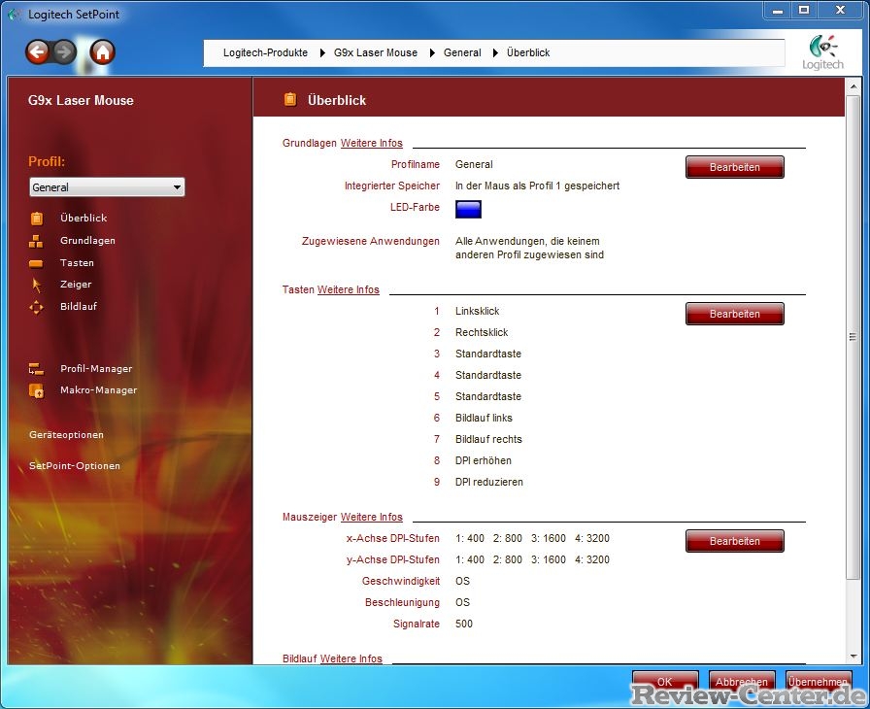
Task: Click the blue LED-Farbe color swatch
Action: tap(468, 209)
